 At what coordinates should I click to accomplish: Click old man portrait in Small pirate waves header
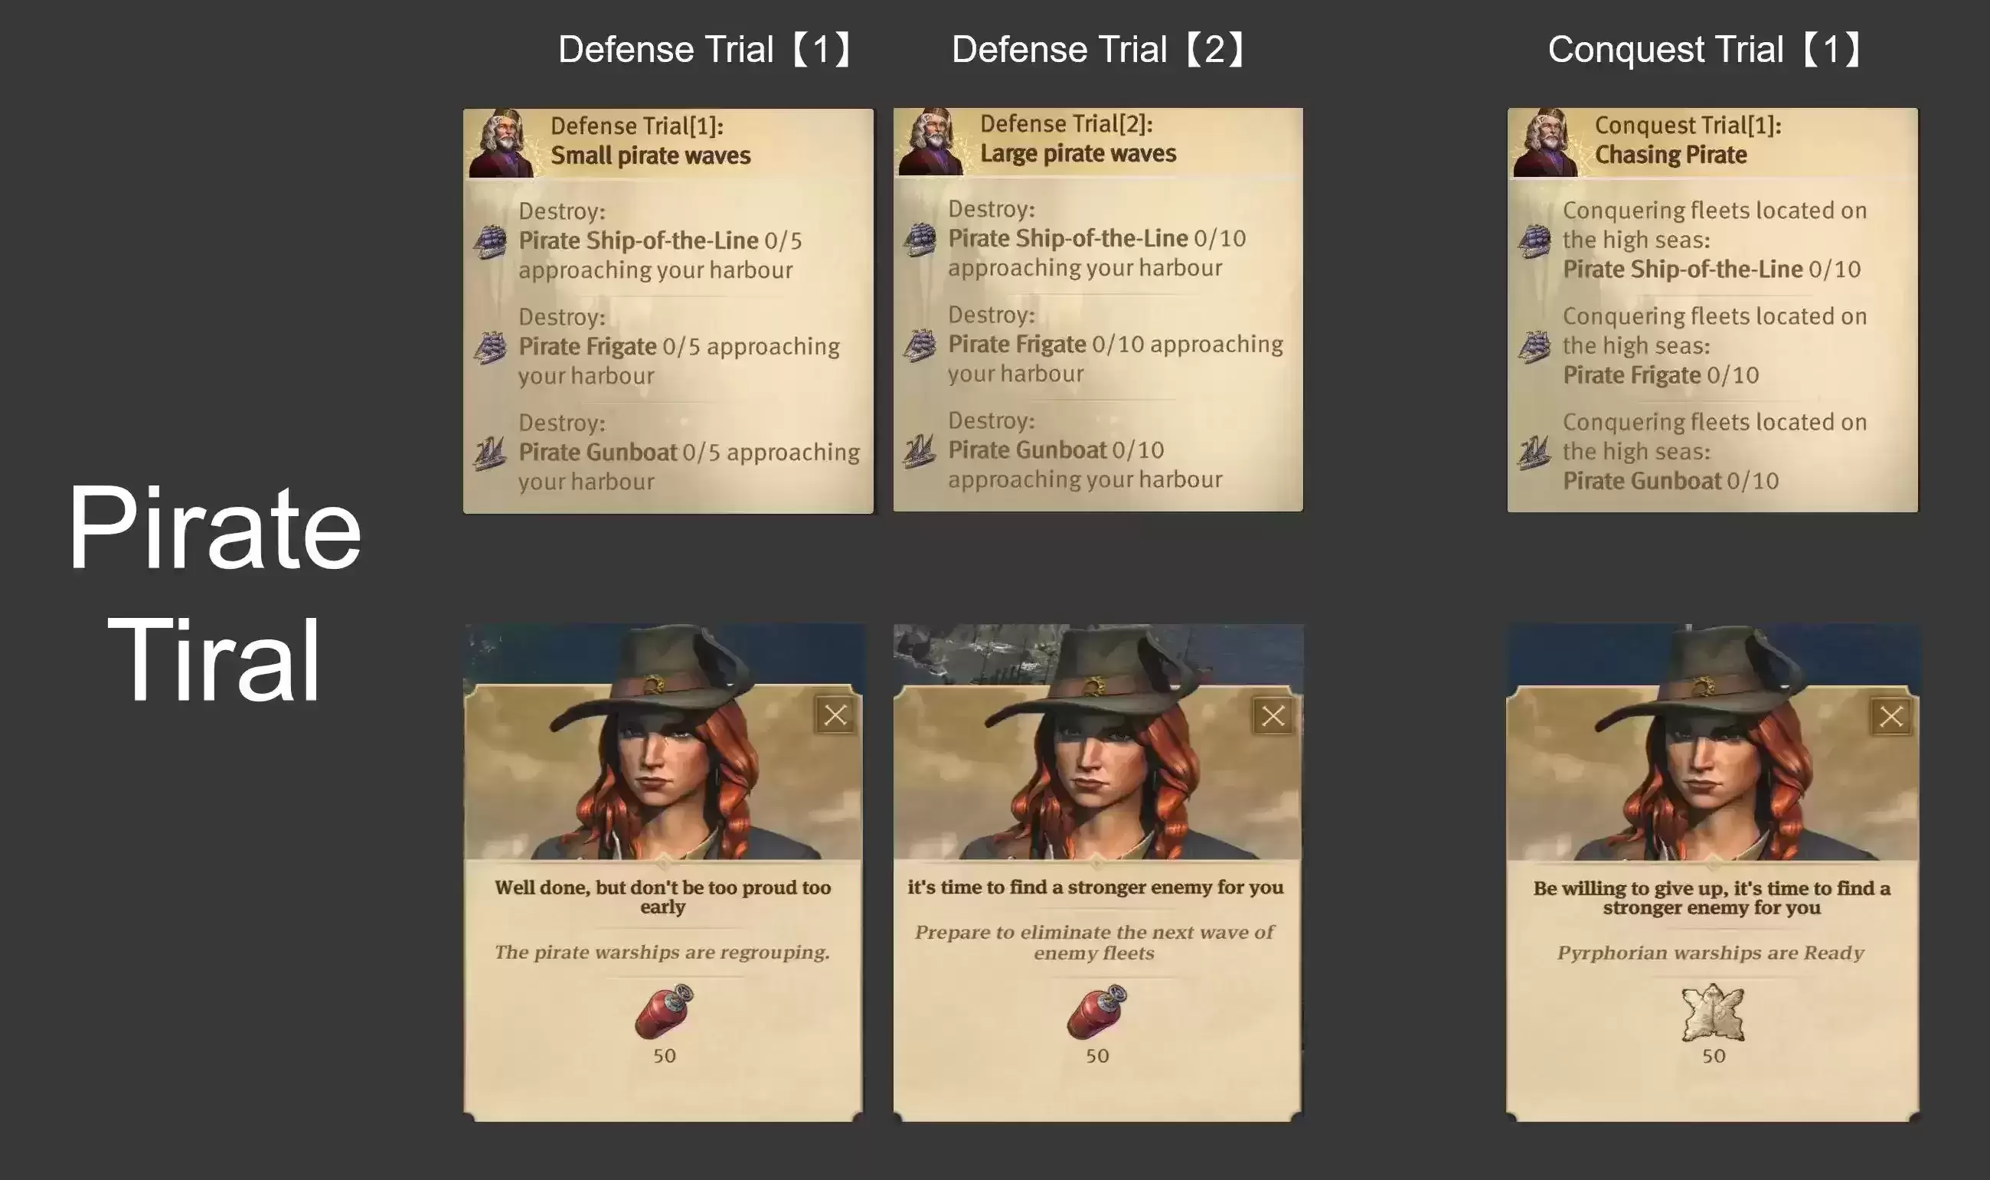(x=502, y=143)
